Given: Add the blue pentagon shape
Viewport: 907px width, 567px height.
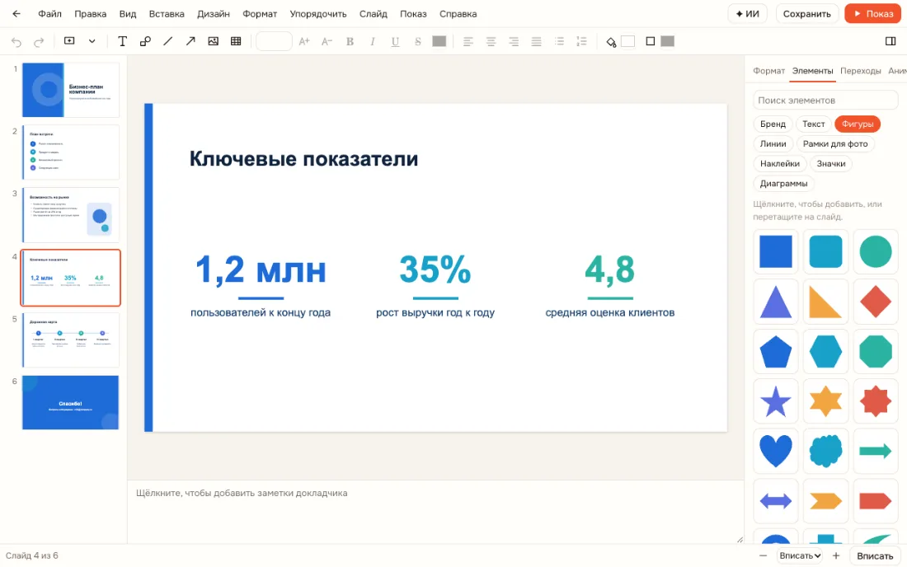Looking at the screenshot, I should pyautogui.click(x=776, y=351).
